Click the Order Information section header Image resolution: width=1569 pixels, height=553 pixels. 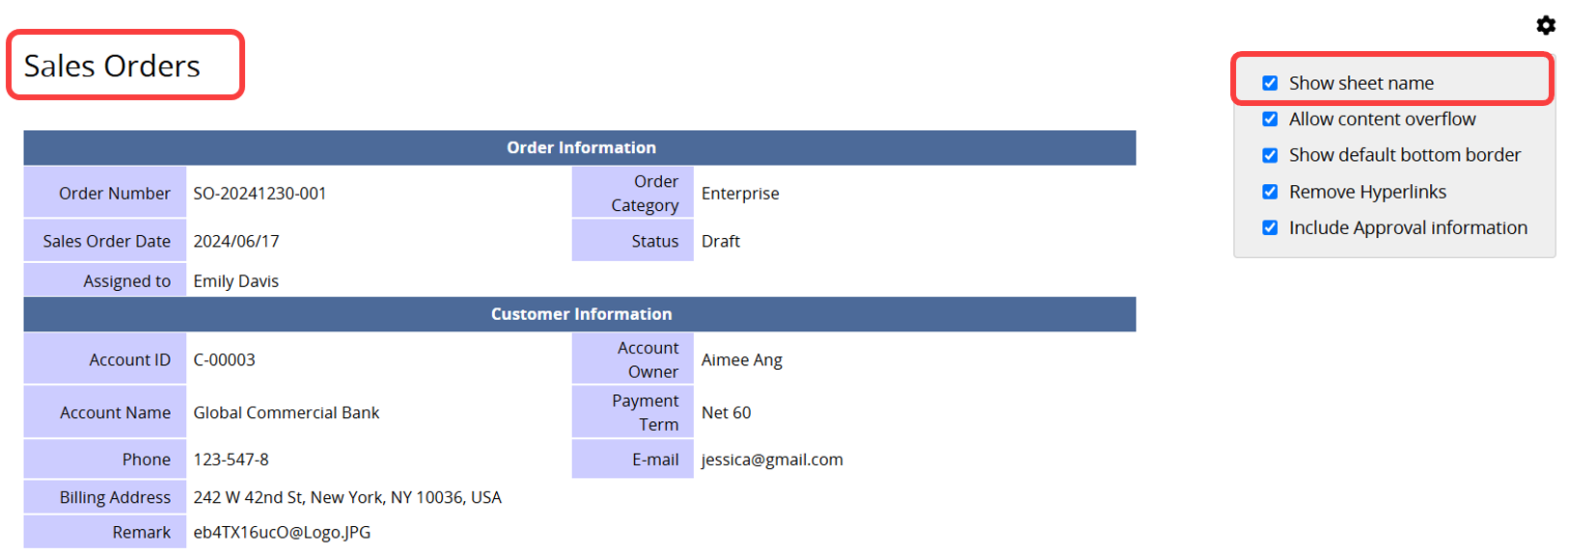(580, 147)
